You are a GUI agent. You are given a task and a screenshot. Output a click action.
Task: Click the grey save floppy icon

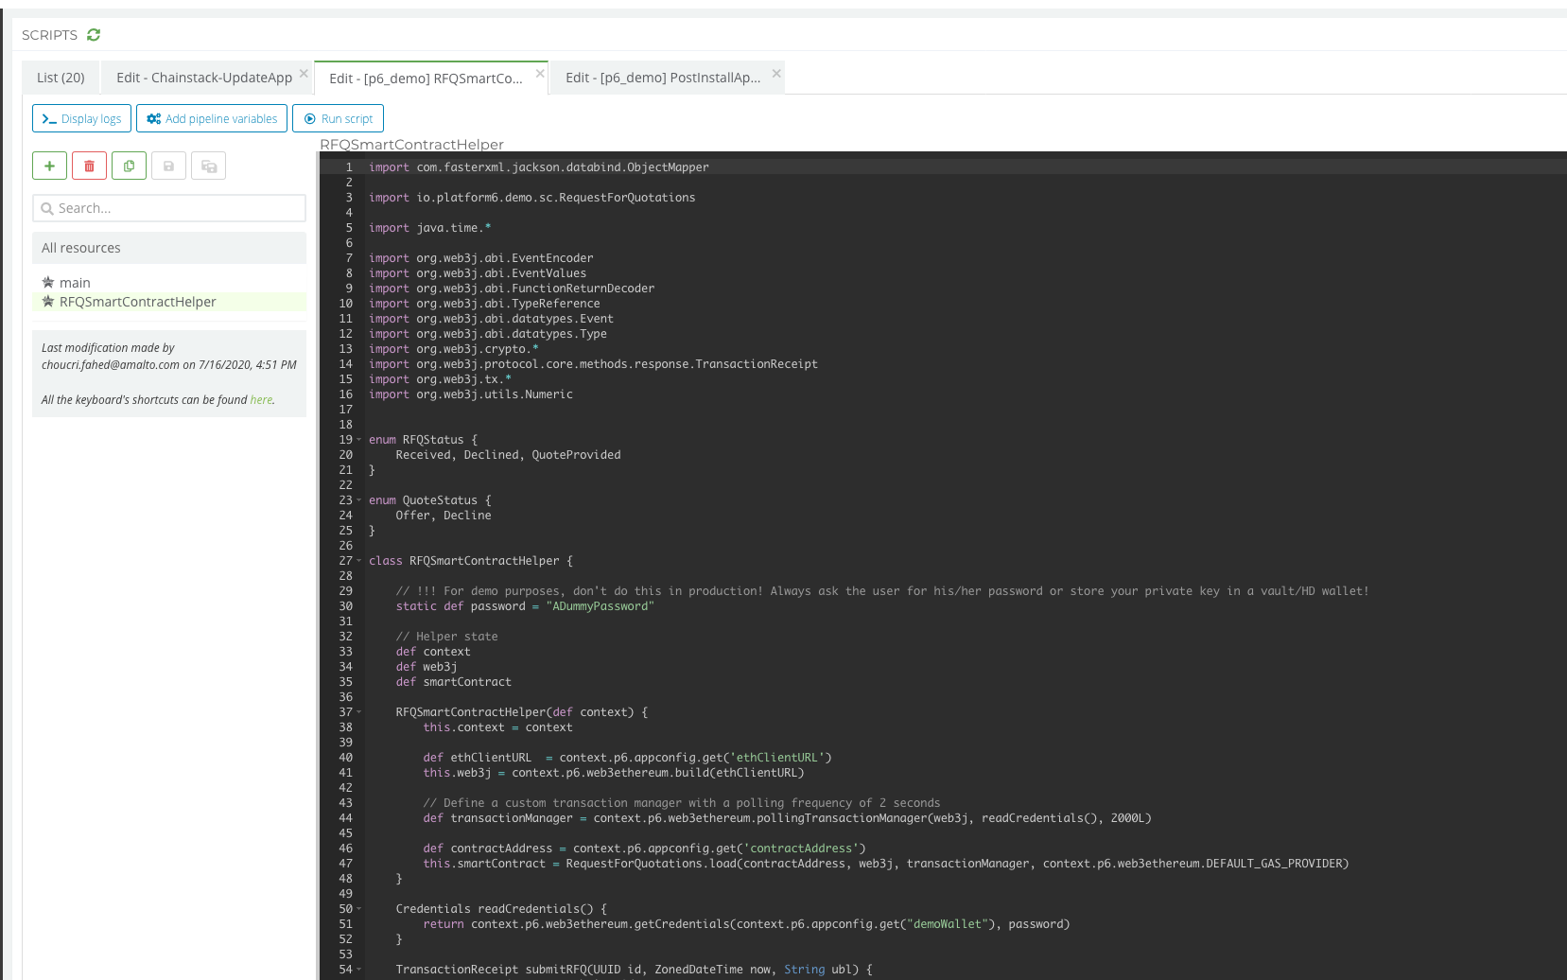coord(168,166)
